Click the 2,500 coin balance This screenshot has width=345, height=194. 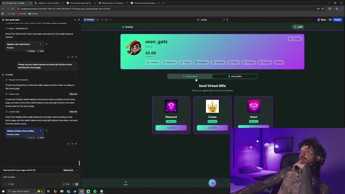pos(298,27)
